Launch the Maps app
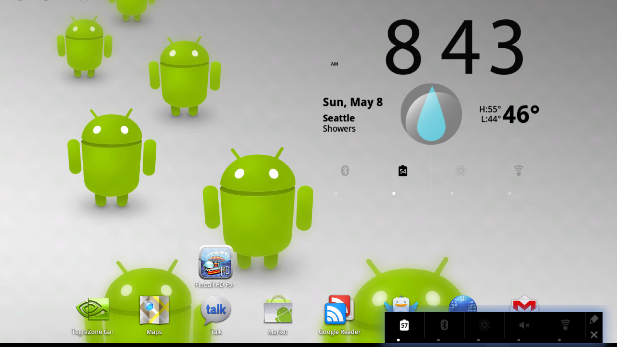The width and height of the screenshot is (617, 347). coord(154,310)
